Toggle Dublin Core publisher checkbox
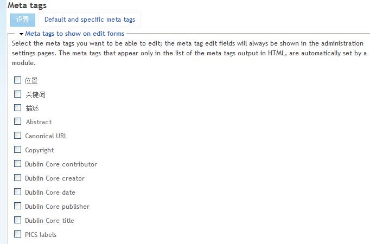Image resolution: width=370 pixels, height=244 pixels. point(17,206)
